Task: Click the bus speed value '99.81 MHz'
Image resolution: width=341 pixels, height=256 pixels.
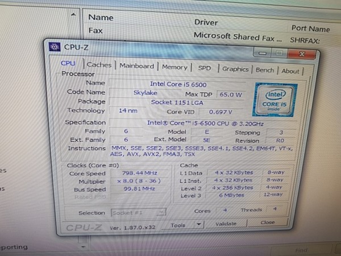Action: tap(139, 188)
